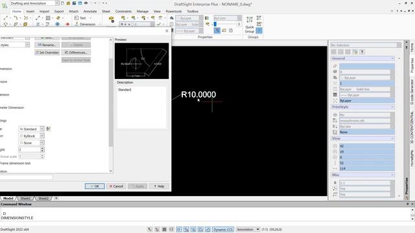Click the Text tool in ribbon
415x233 pixels.
(80, 18)
